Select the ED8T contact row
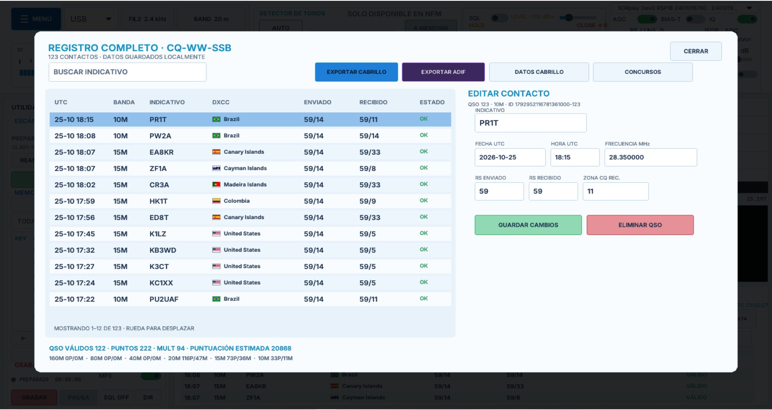 pos(250,218)
